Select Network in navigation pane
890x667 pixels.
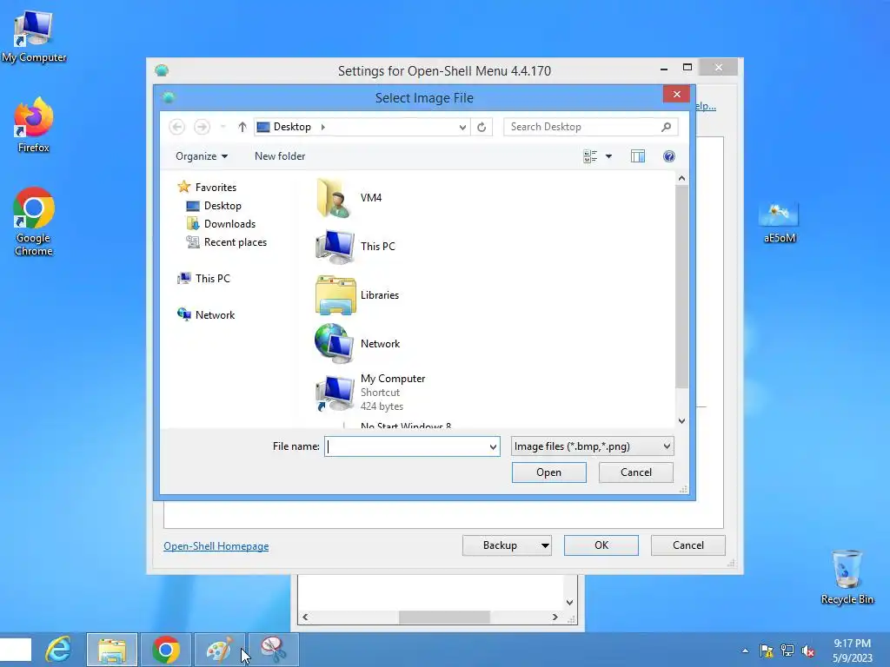(206, 314)
